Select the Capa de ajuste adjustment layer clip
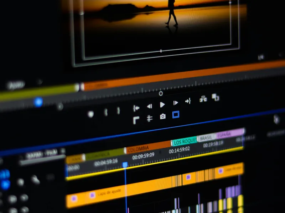This screenshot has width=285, height=213. coord(110,192)
